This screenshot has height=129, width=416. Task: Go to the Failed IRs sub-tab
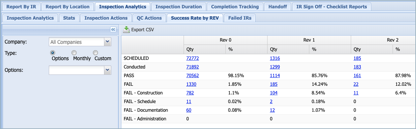pos(240,18)
